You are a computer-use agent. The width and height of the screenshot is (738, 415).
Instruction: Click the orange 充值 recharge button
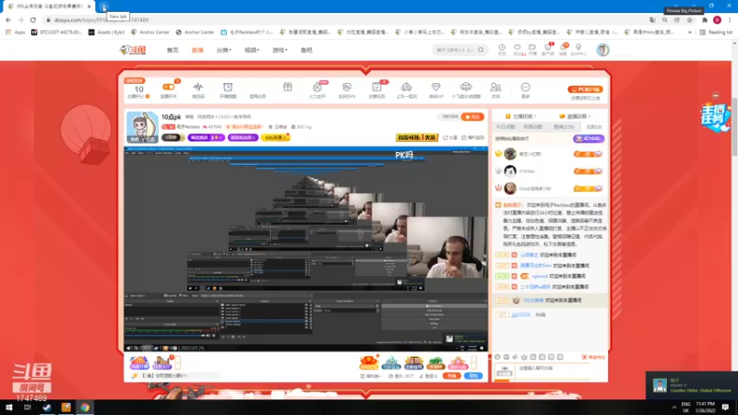point(451,376)
